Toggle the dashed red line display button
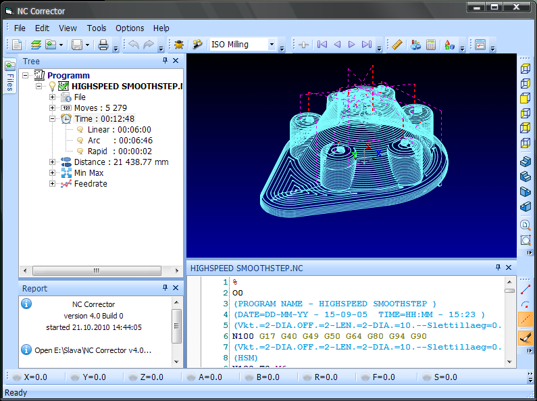Image resolution: width=537 pixels, height=401 pixels. pyautogui.click(x=526, y=319)
